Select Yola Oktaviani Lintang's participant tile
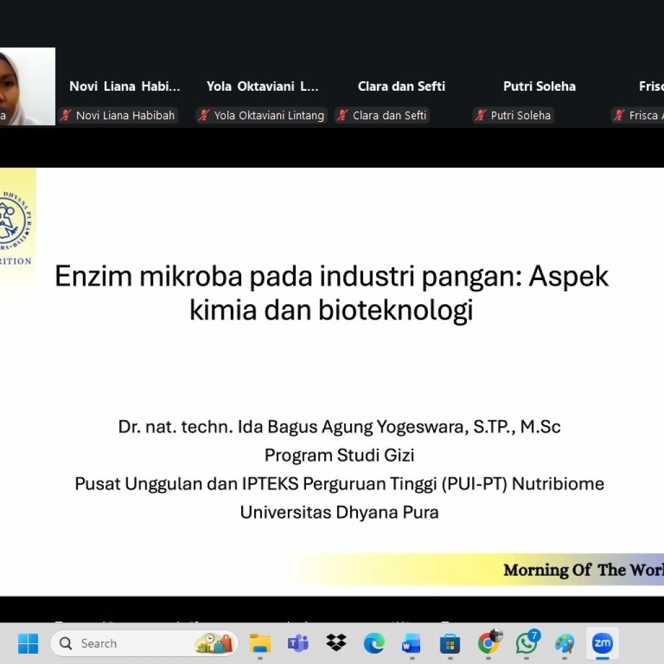 pyautogui.click(x=263, y=87)
